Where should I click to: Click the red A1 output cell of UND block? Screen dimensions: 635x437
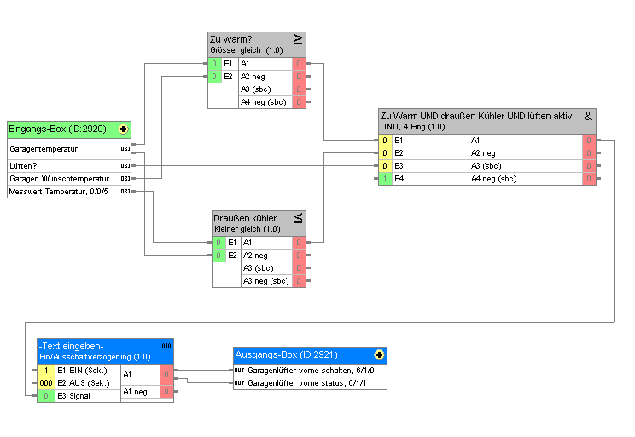588,141
